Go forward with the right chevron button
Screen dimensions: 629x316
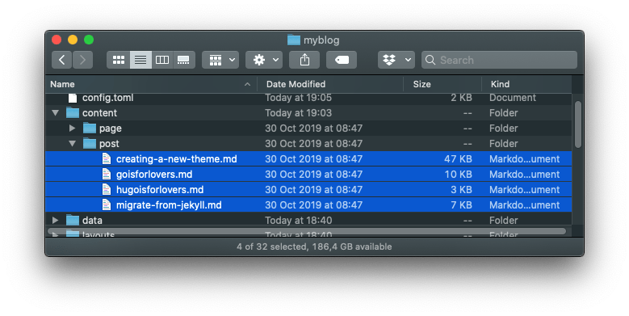tap(82, 60)
